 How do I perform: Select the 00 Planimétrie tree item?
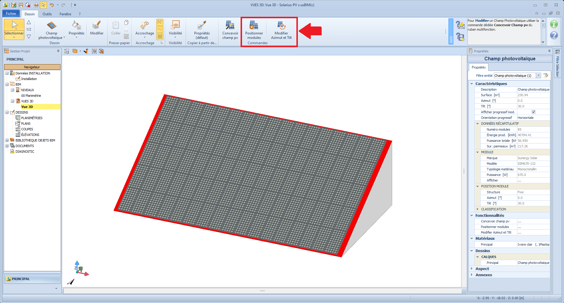click(x=31, y=96)
